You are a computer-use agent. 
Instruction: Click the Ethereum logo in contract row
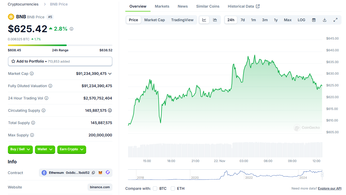pos(44,173)
